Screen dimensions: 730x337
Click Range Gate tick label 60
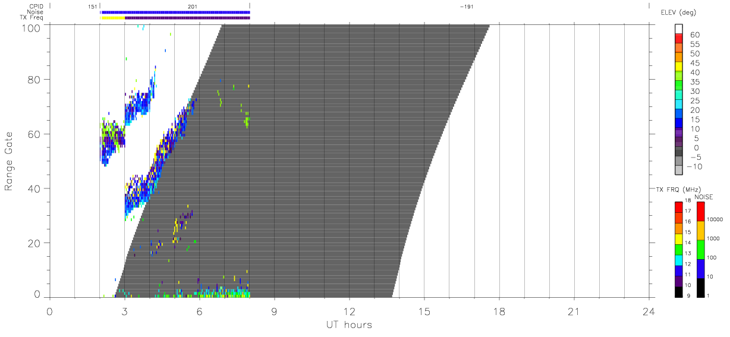(x=33, y=134)
